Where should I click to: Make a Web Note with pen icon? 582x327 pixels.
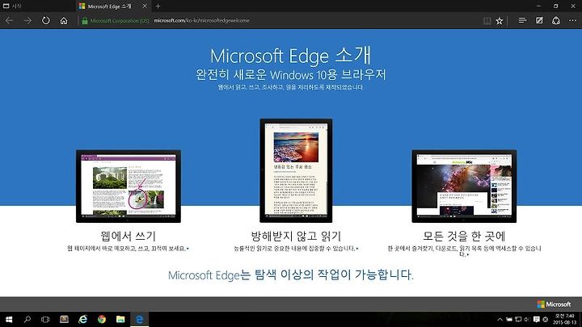click(539, 21)
